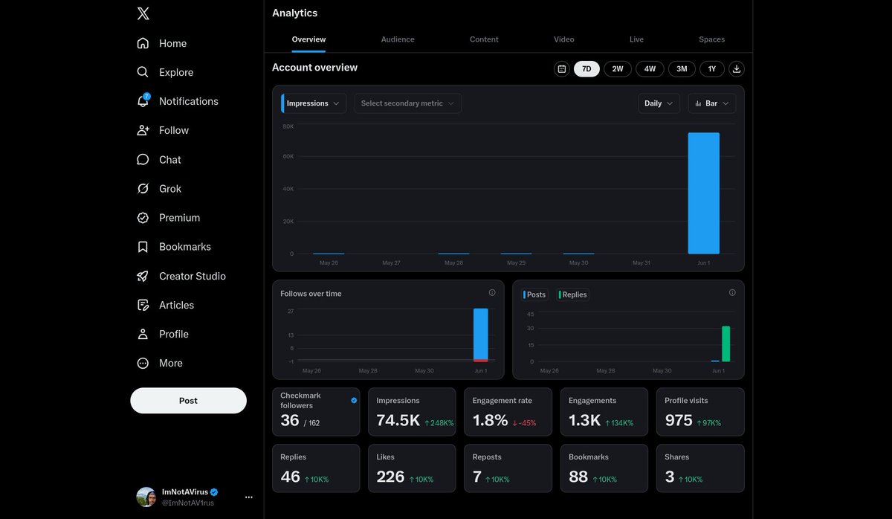The width and height of the screenshot is (892, 519).
Task: Toggle the Replies series legend
Action: (573, 294)
